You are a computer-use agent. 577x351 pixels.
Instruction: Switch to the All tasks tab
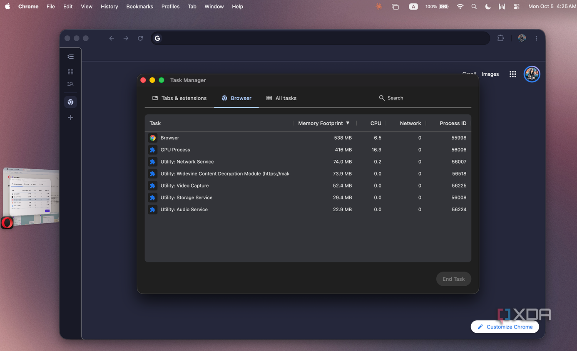pyautogui.click(x=281, y=98)
